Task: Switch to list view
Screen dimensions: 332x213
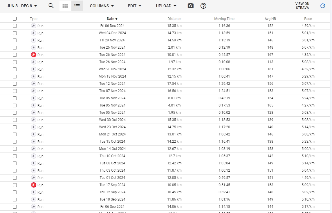Action: click(77, 6)
